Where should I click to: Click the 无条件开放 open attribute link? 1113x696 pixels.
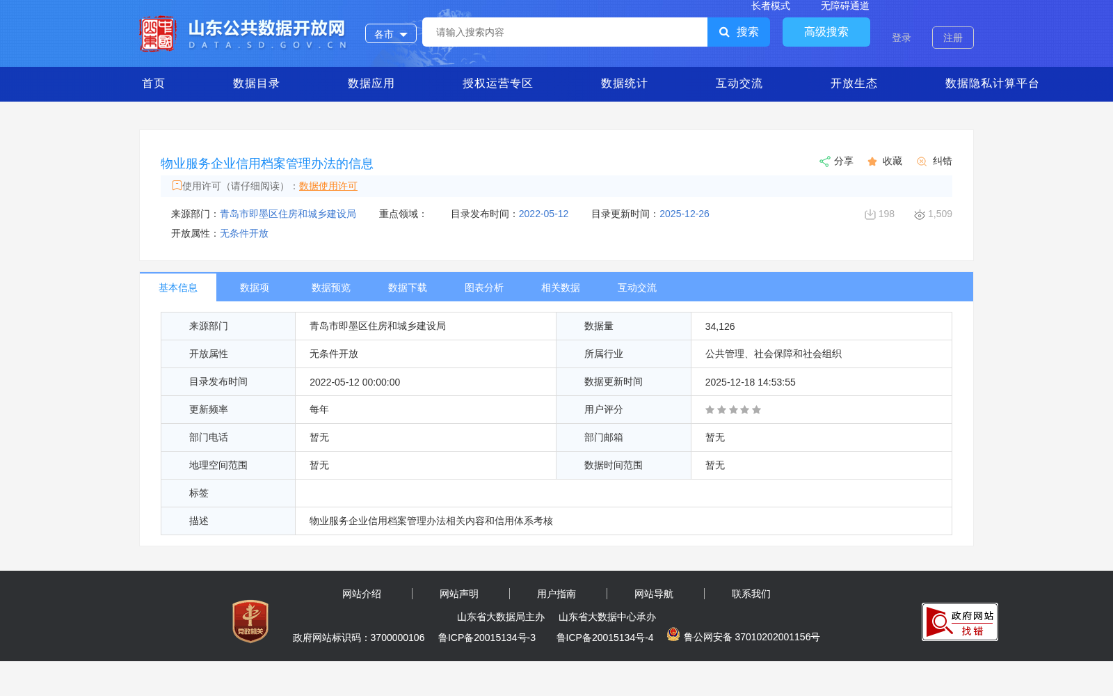[244, 233]
